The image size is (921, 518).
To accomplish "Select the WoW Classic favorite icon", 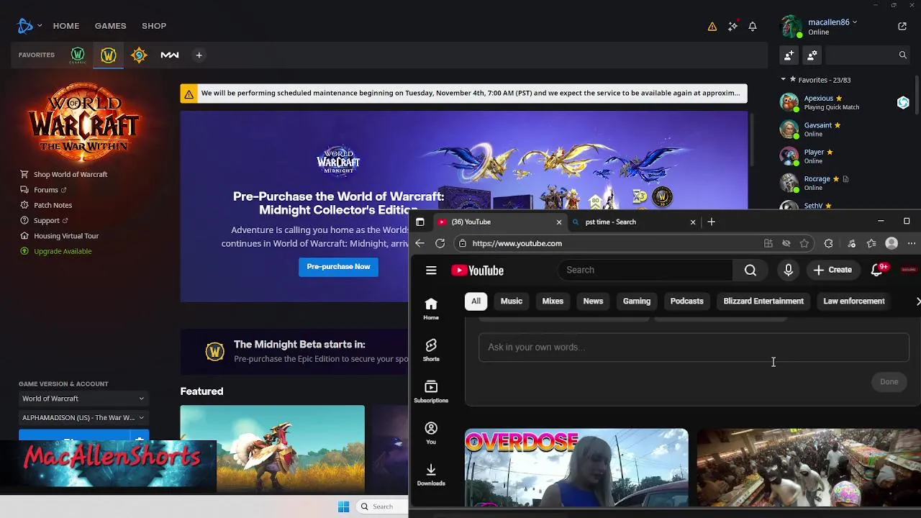I will pyautogui.click(x=78, y=55).
